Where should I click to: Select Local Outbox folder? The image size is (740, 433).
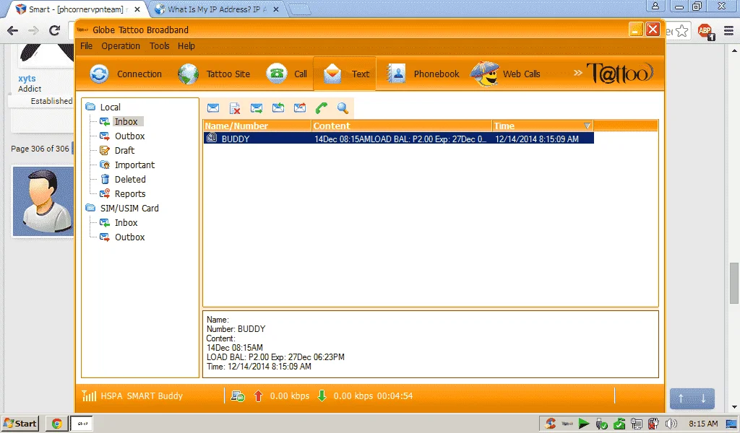(129, 136)
